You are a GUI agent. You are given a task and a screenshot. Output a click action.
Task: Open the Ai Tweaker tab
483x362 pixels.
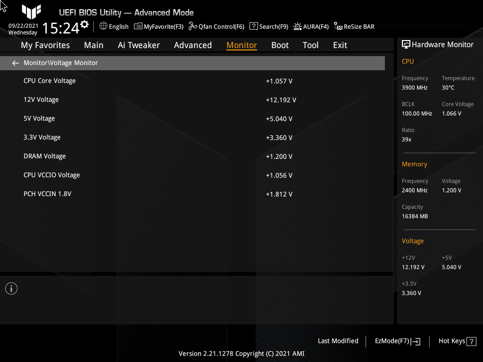[139, 45]
